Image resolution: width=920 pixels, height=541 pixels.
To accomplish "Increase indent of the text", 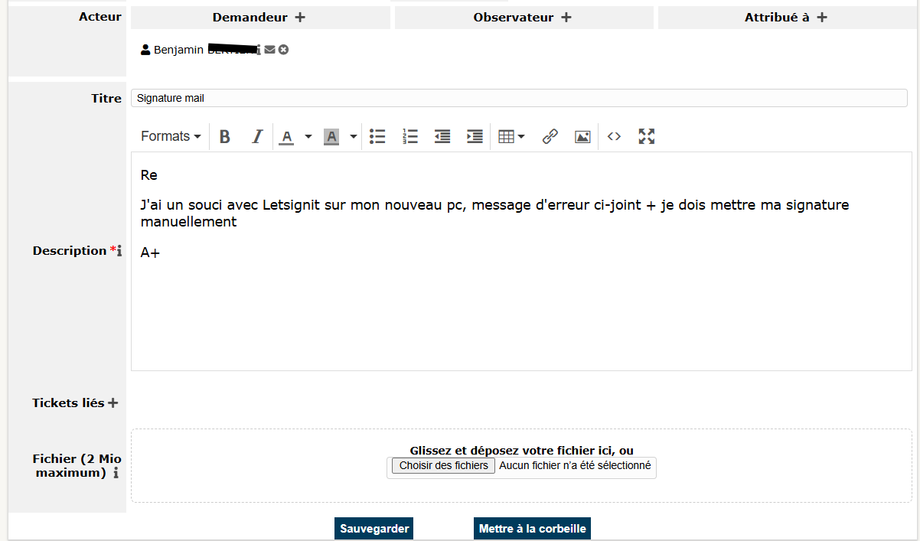I will [x=475, y=137].
